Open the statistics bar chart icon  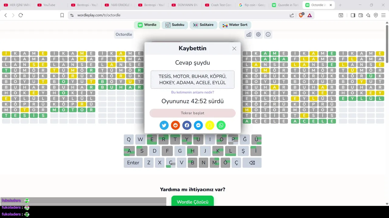[249, 35]
